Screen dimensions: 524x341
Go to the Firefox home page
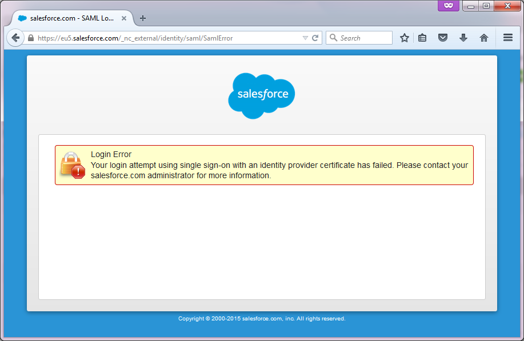click(484, 38)
